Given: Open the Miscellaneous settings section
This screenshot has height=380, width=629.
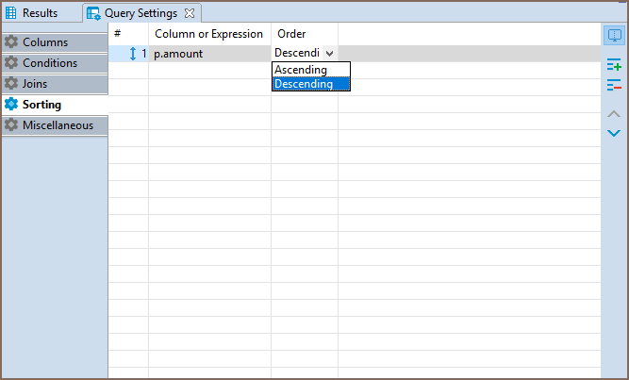Looking at the screenshot, I should [x=57, y=125].
